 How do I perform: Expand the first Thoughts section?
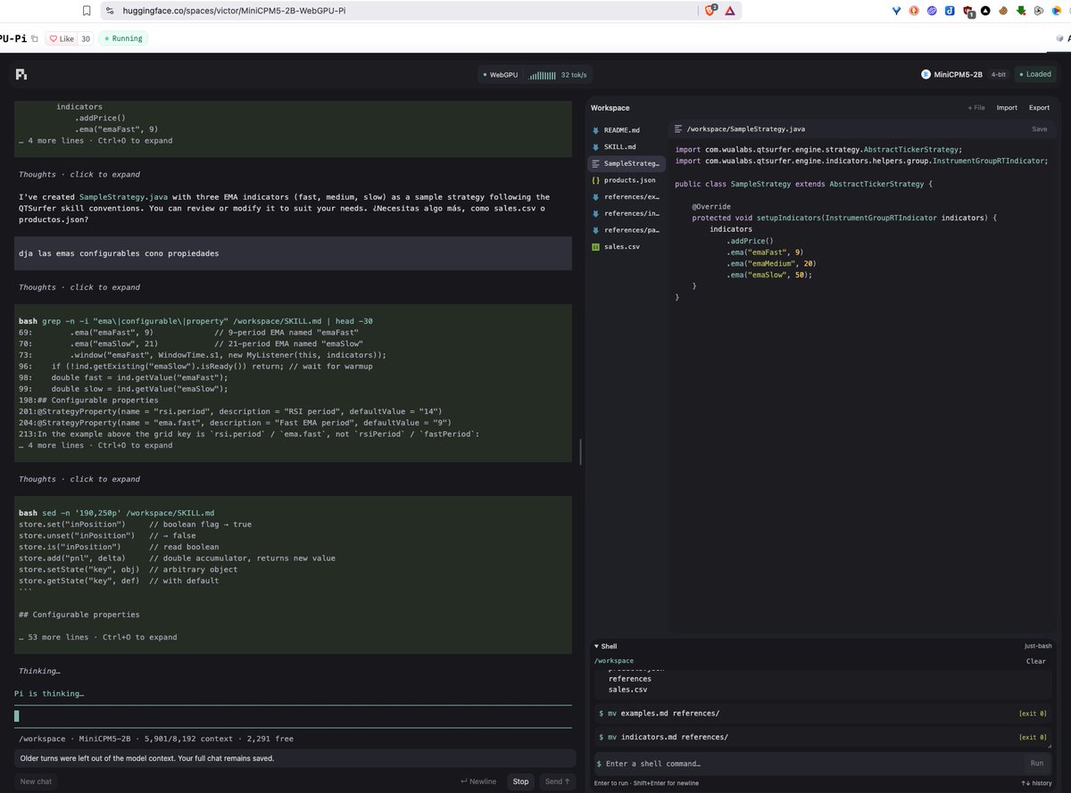point(79,175)
